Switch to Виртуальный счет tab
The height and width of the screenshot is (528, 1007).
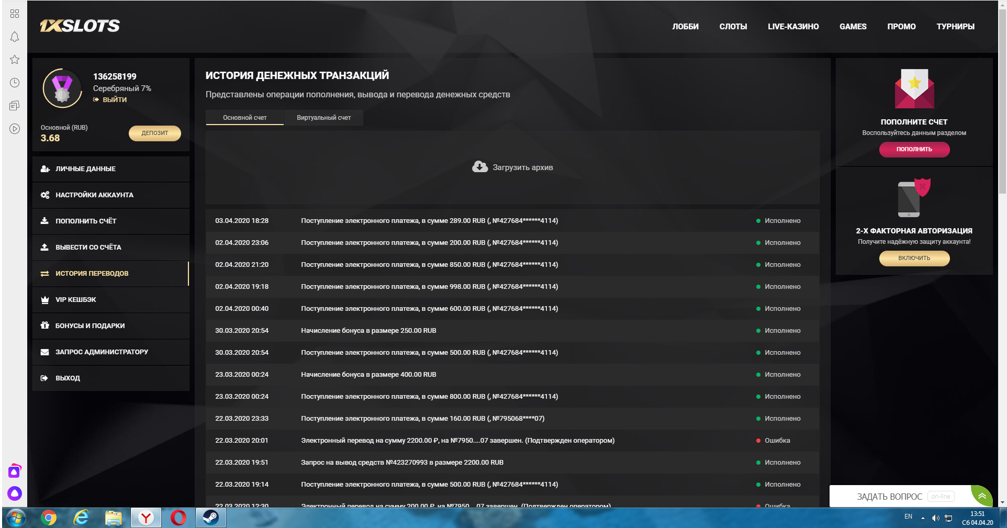point(324,118)
